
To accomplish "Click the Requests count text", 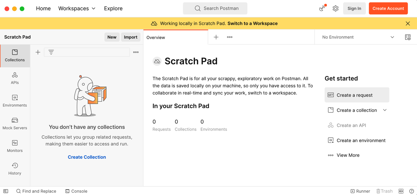I will (162, 125).
